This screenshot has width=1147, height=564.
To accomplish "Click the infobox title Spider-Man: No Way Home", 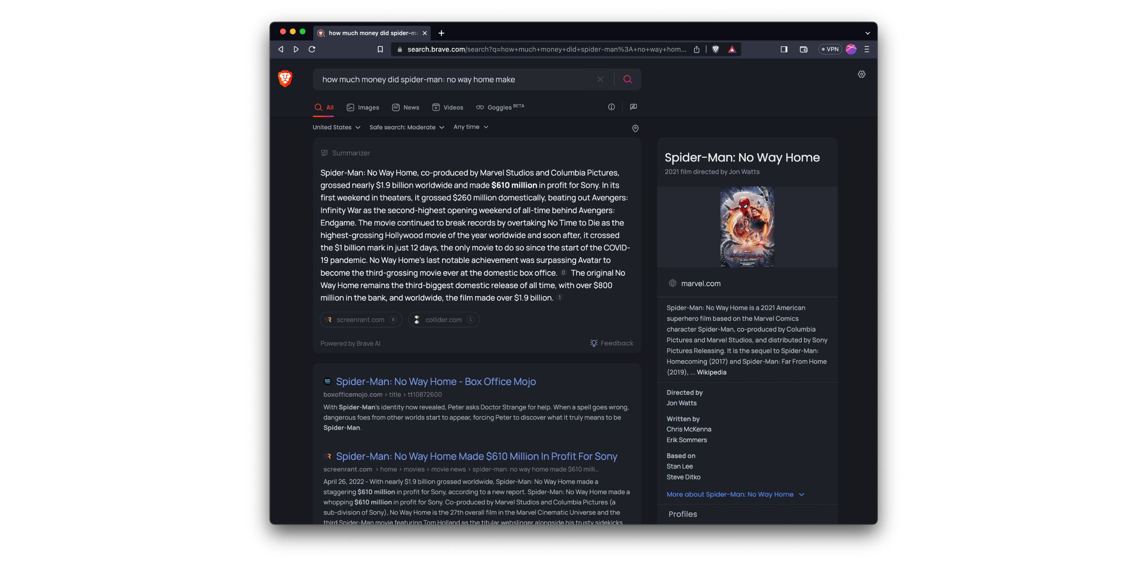I will pyautogui.click(x=742, y=157).
